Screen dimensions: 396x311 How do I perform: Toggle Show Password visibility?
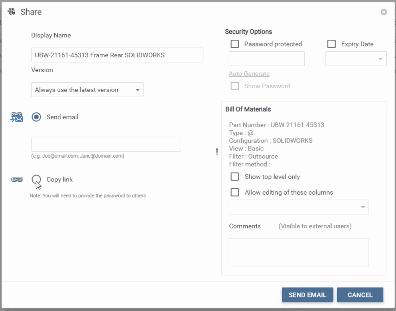[x=235, y=86]
